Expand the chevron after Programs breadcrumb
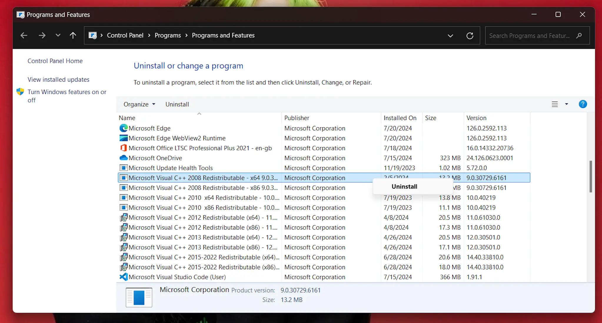 point(186,36)
